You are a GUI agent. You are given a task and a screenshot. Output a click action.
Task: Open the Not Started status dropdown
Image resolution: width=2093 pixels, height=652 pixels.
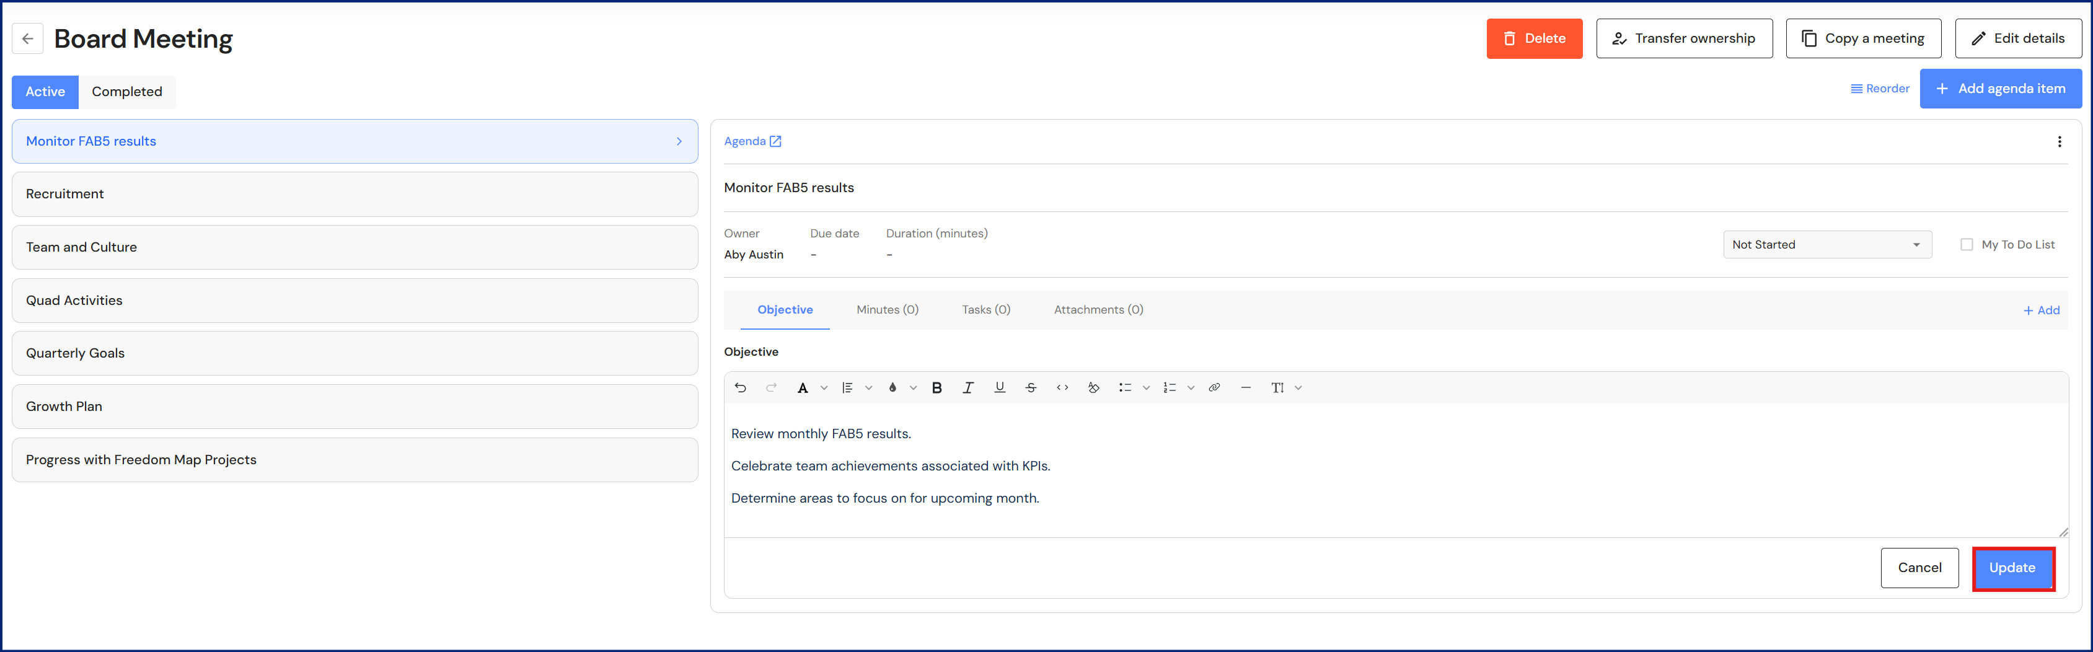(x=1826, y=245)
